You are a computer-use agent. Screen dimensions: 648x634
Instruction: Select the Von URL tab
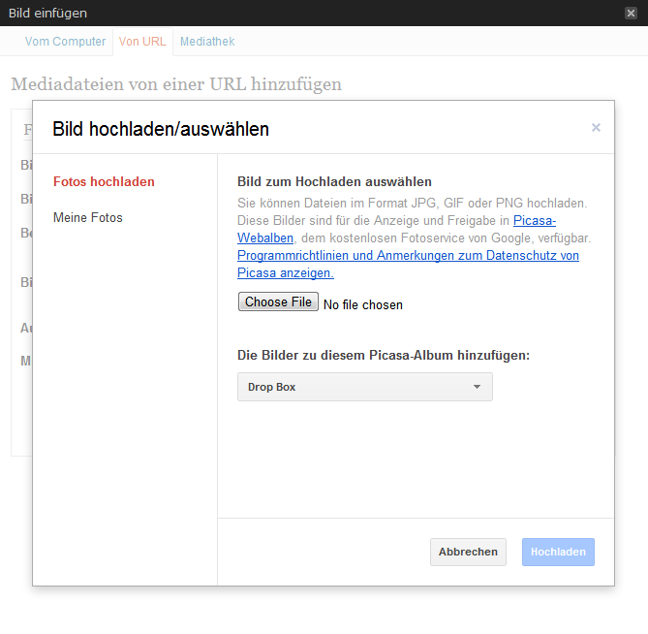point(142,42)
